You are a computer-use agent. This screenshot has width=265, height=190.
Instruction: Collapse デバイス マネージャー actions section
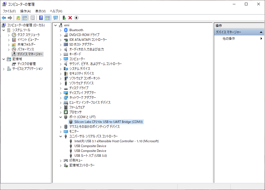261,32
